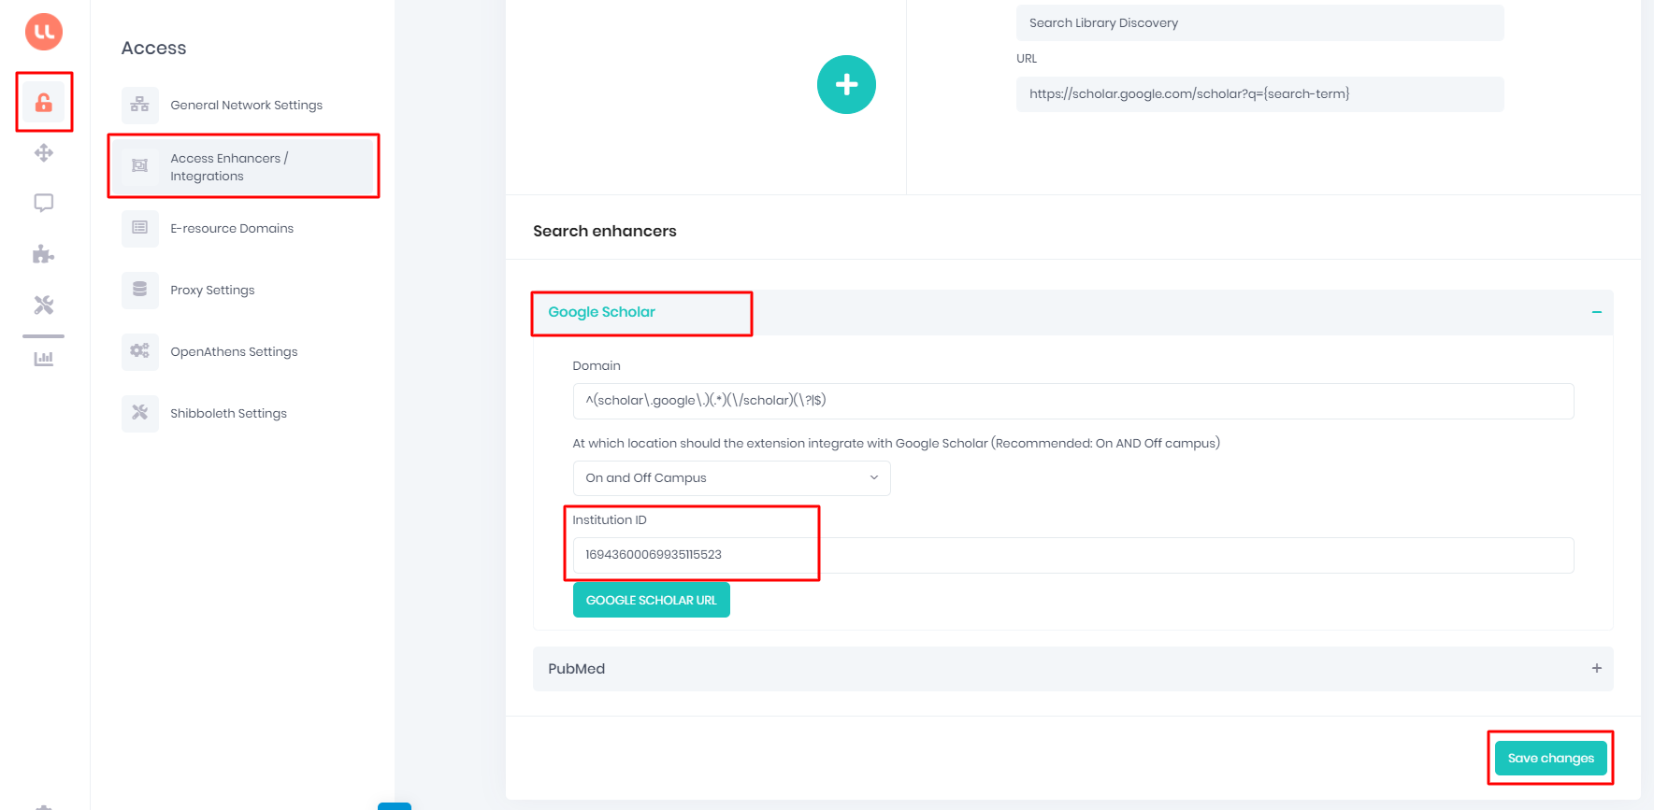1654x810 pixels.
Task: Expand the PubMed section
Action: pyautogui.click(x=1596, y=669)
